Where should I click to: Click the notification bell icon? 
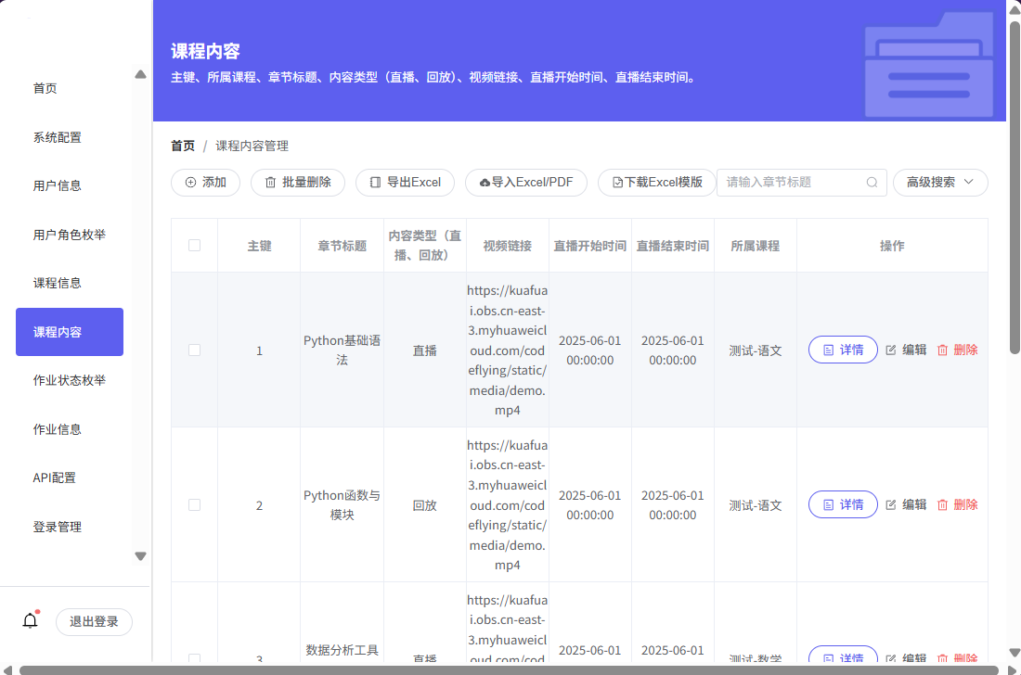(30, 621)
